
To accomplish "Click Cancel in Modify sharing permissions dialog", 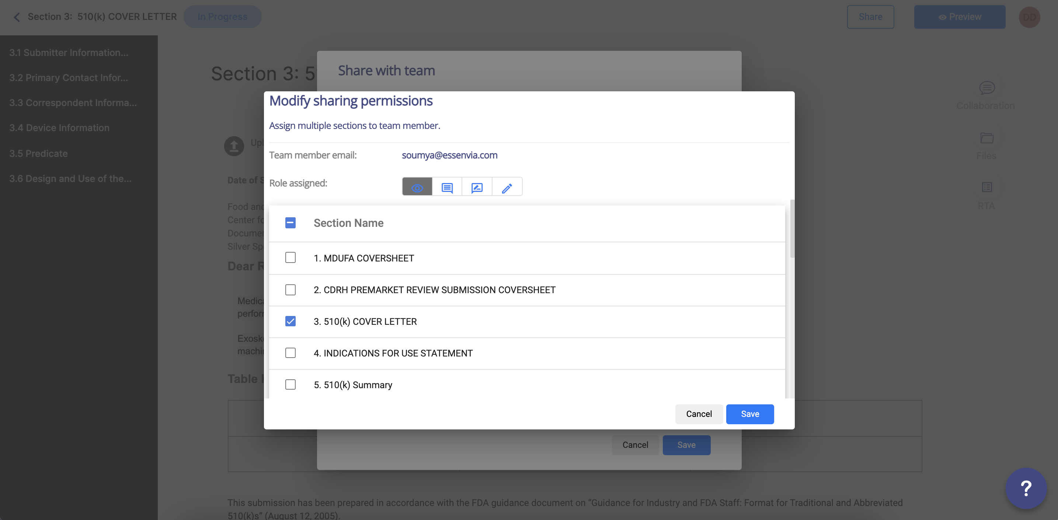I will pos(699,414).
